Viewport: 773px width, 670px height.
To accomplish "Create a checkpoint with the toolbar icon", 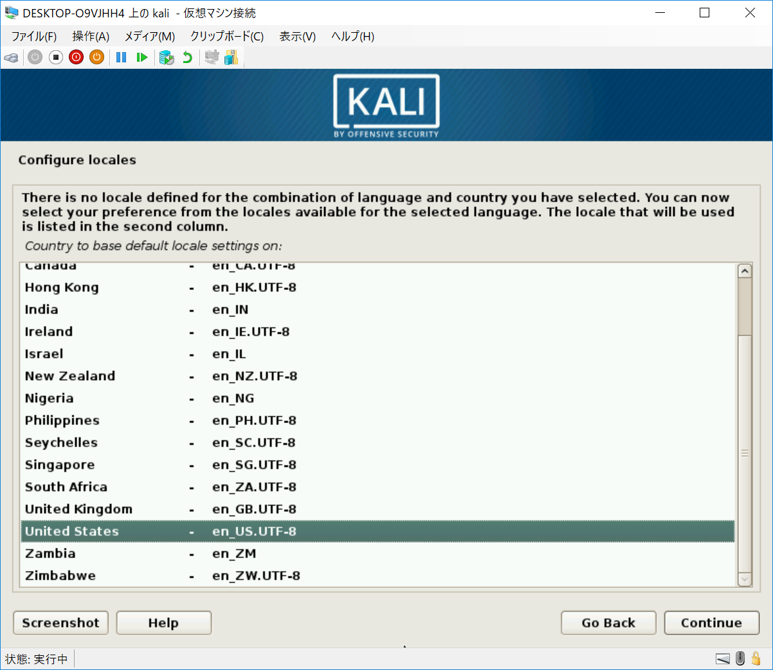I will pyautogui.click(x=167, y=57).
